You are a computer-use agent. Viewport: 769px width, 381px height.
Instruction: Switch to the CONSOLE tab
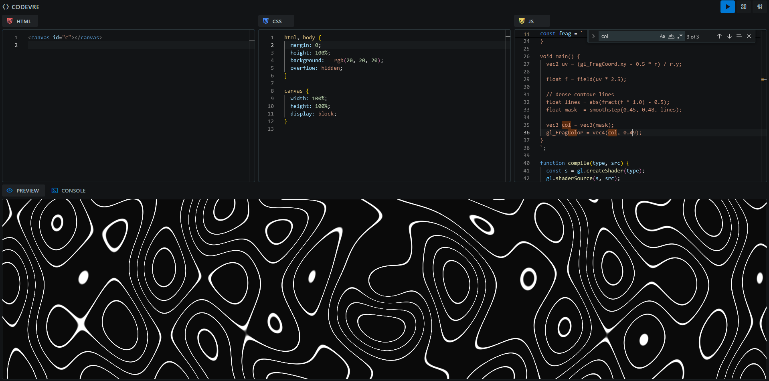point(73,190)
